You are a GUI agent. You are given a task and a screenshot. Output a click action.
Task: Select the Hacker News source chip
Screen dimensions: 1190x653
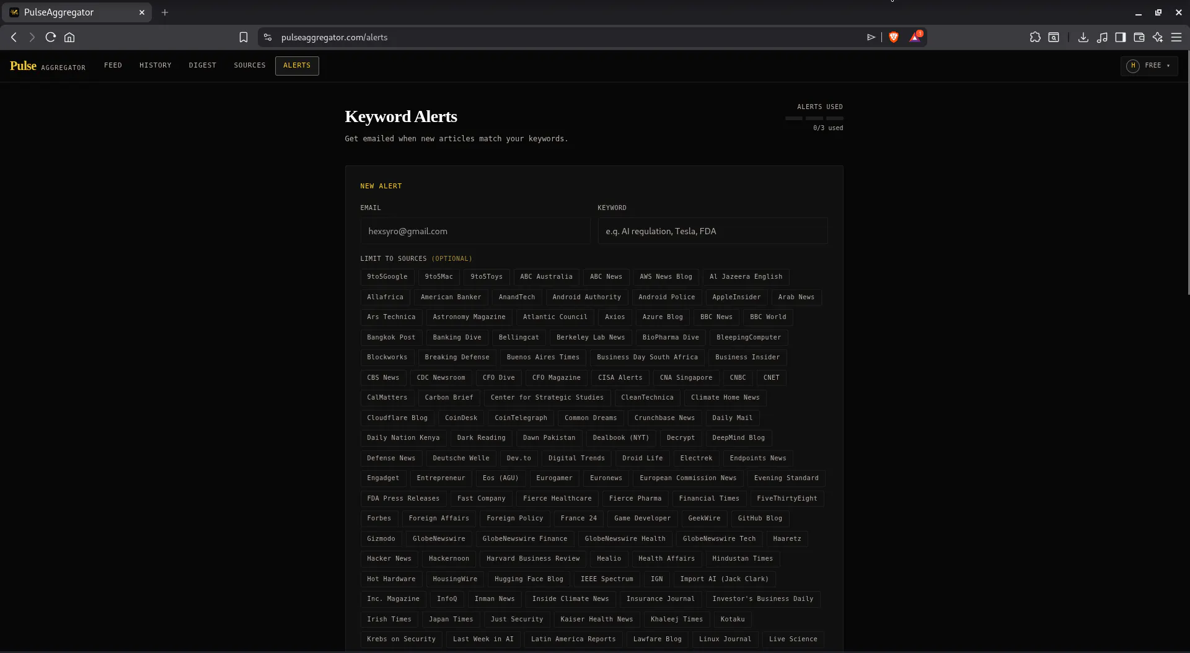point(389,559)
